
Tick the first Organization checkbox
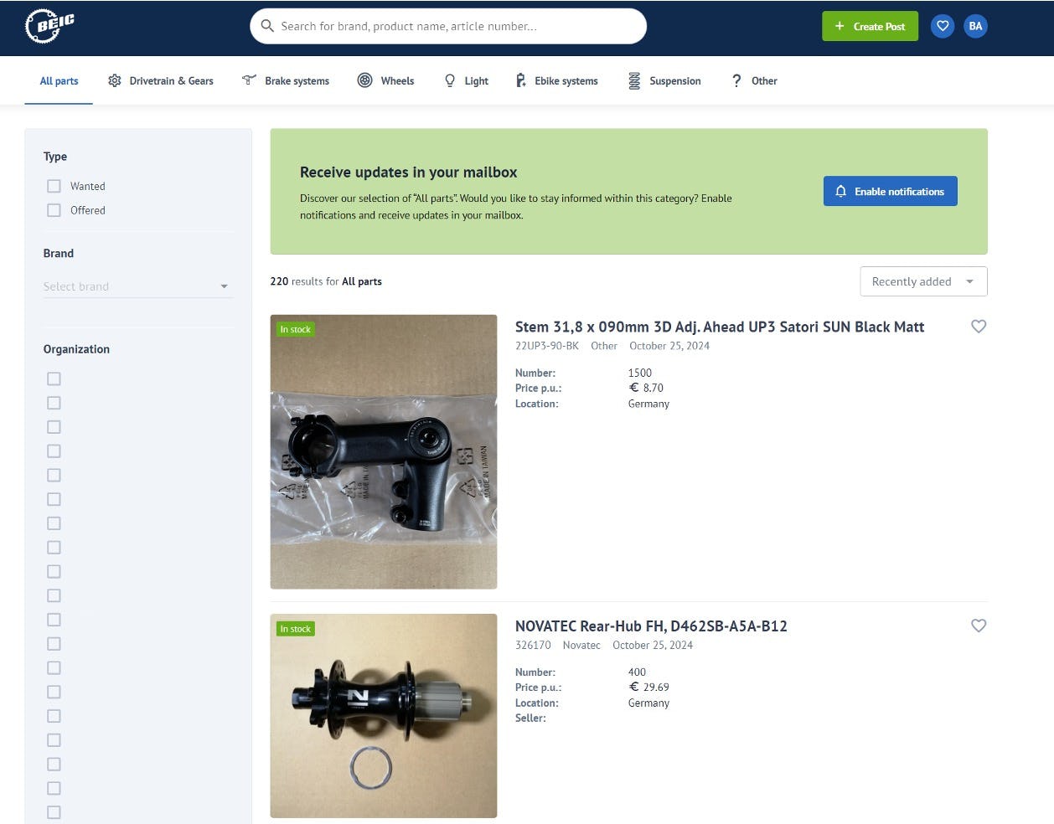coord(54,379)
